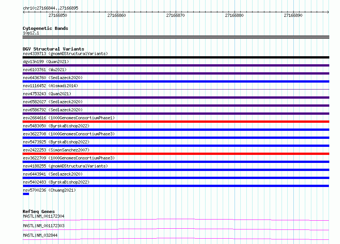Open variant nsv5473925 (ByrskaBishop2022) label
Screen dimensions: 340x244
(x=56, y=142)
